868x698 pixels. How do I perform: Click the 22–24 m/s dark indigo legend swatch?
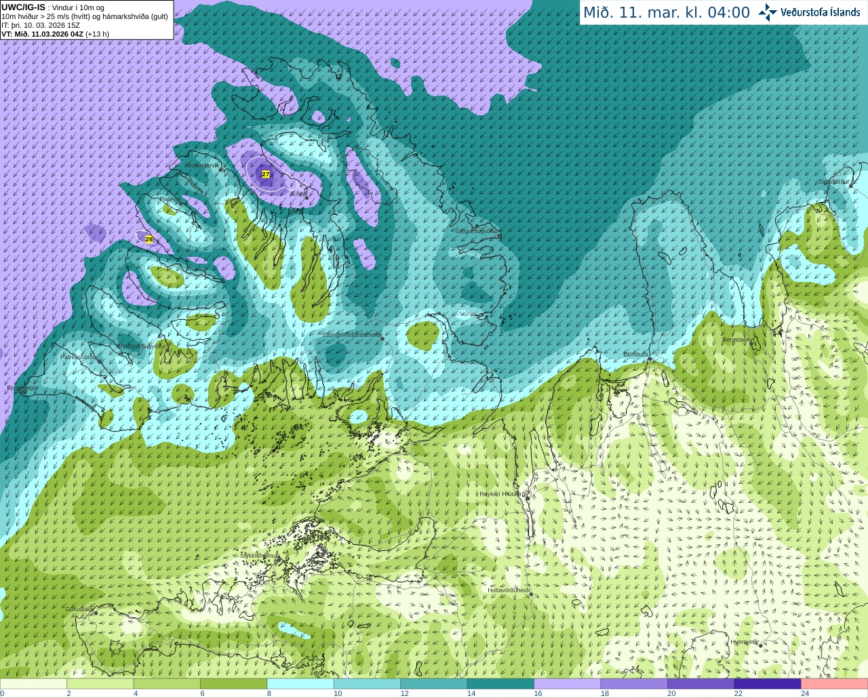(x=768, y=683)
